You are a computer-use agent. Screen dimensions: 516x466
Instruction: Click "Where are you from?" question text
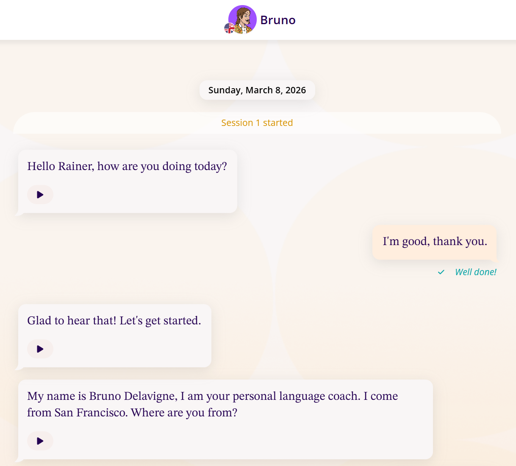[x=184, y=413]
